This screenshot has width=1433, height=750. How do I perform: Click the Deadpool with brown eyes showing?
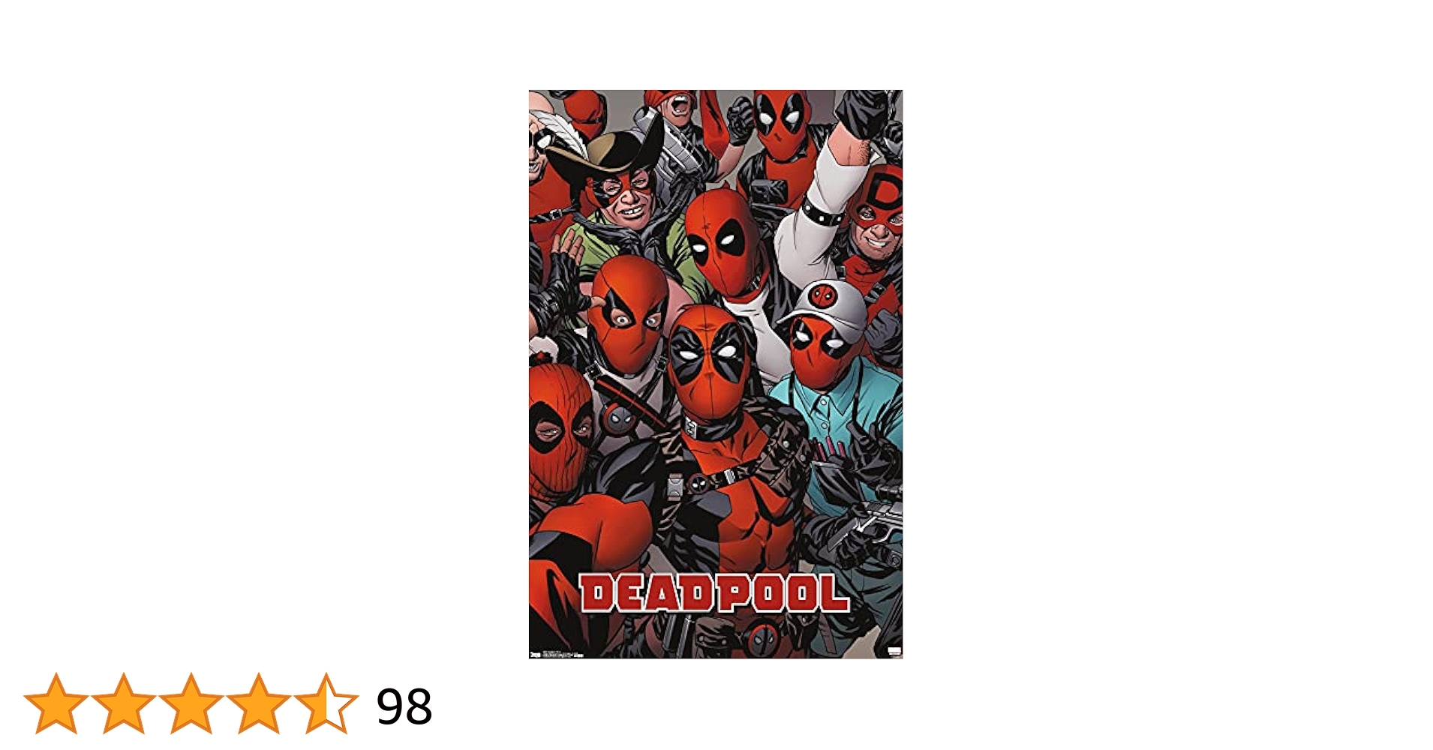[x=628, y=315]
